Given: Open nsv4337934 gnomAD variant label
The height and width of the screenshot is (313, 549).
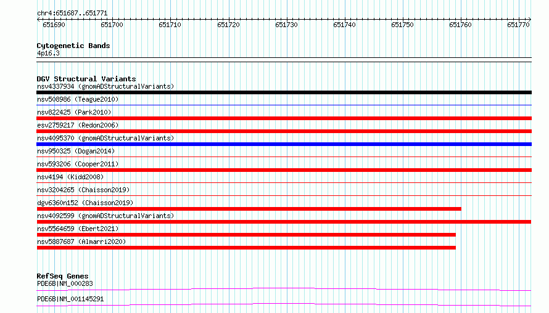Looking at the screenshot, I should click(105, 86).
